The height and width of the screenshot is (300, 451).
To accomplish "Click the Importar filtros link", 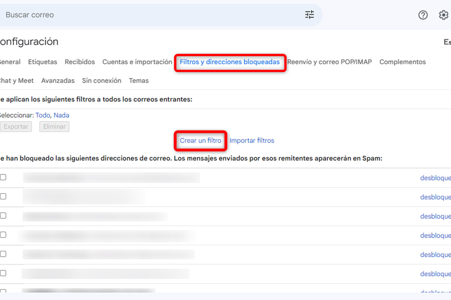I will 252,141.
